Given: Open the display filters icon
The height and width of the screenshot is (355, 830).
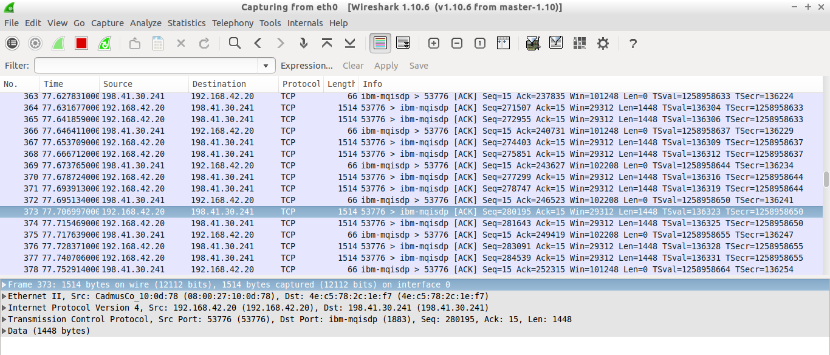Looking at the screenshot, I should click(556, 43).
